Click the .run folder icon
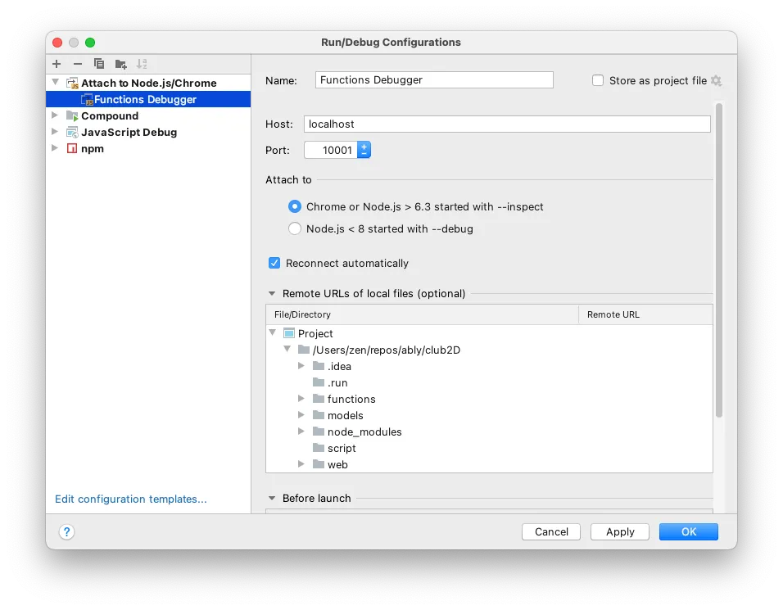783x610 pixels. point(319,382)
